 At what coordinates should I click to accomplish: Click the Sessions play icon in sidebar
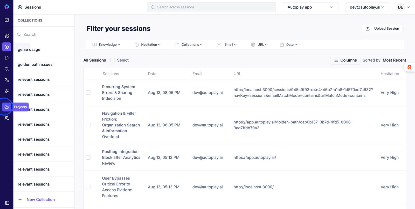[7, 47]
